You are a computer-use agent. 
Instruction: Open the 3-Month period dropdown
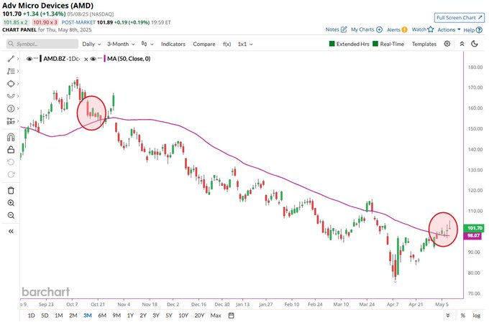pyautogui.click(x=121, y=44)
